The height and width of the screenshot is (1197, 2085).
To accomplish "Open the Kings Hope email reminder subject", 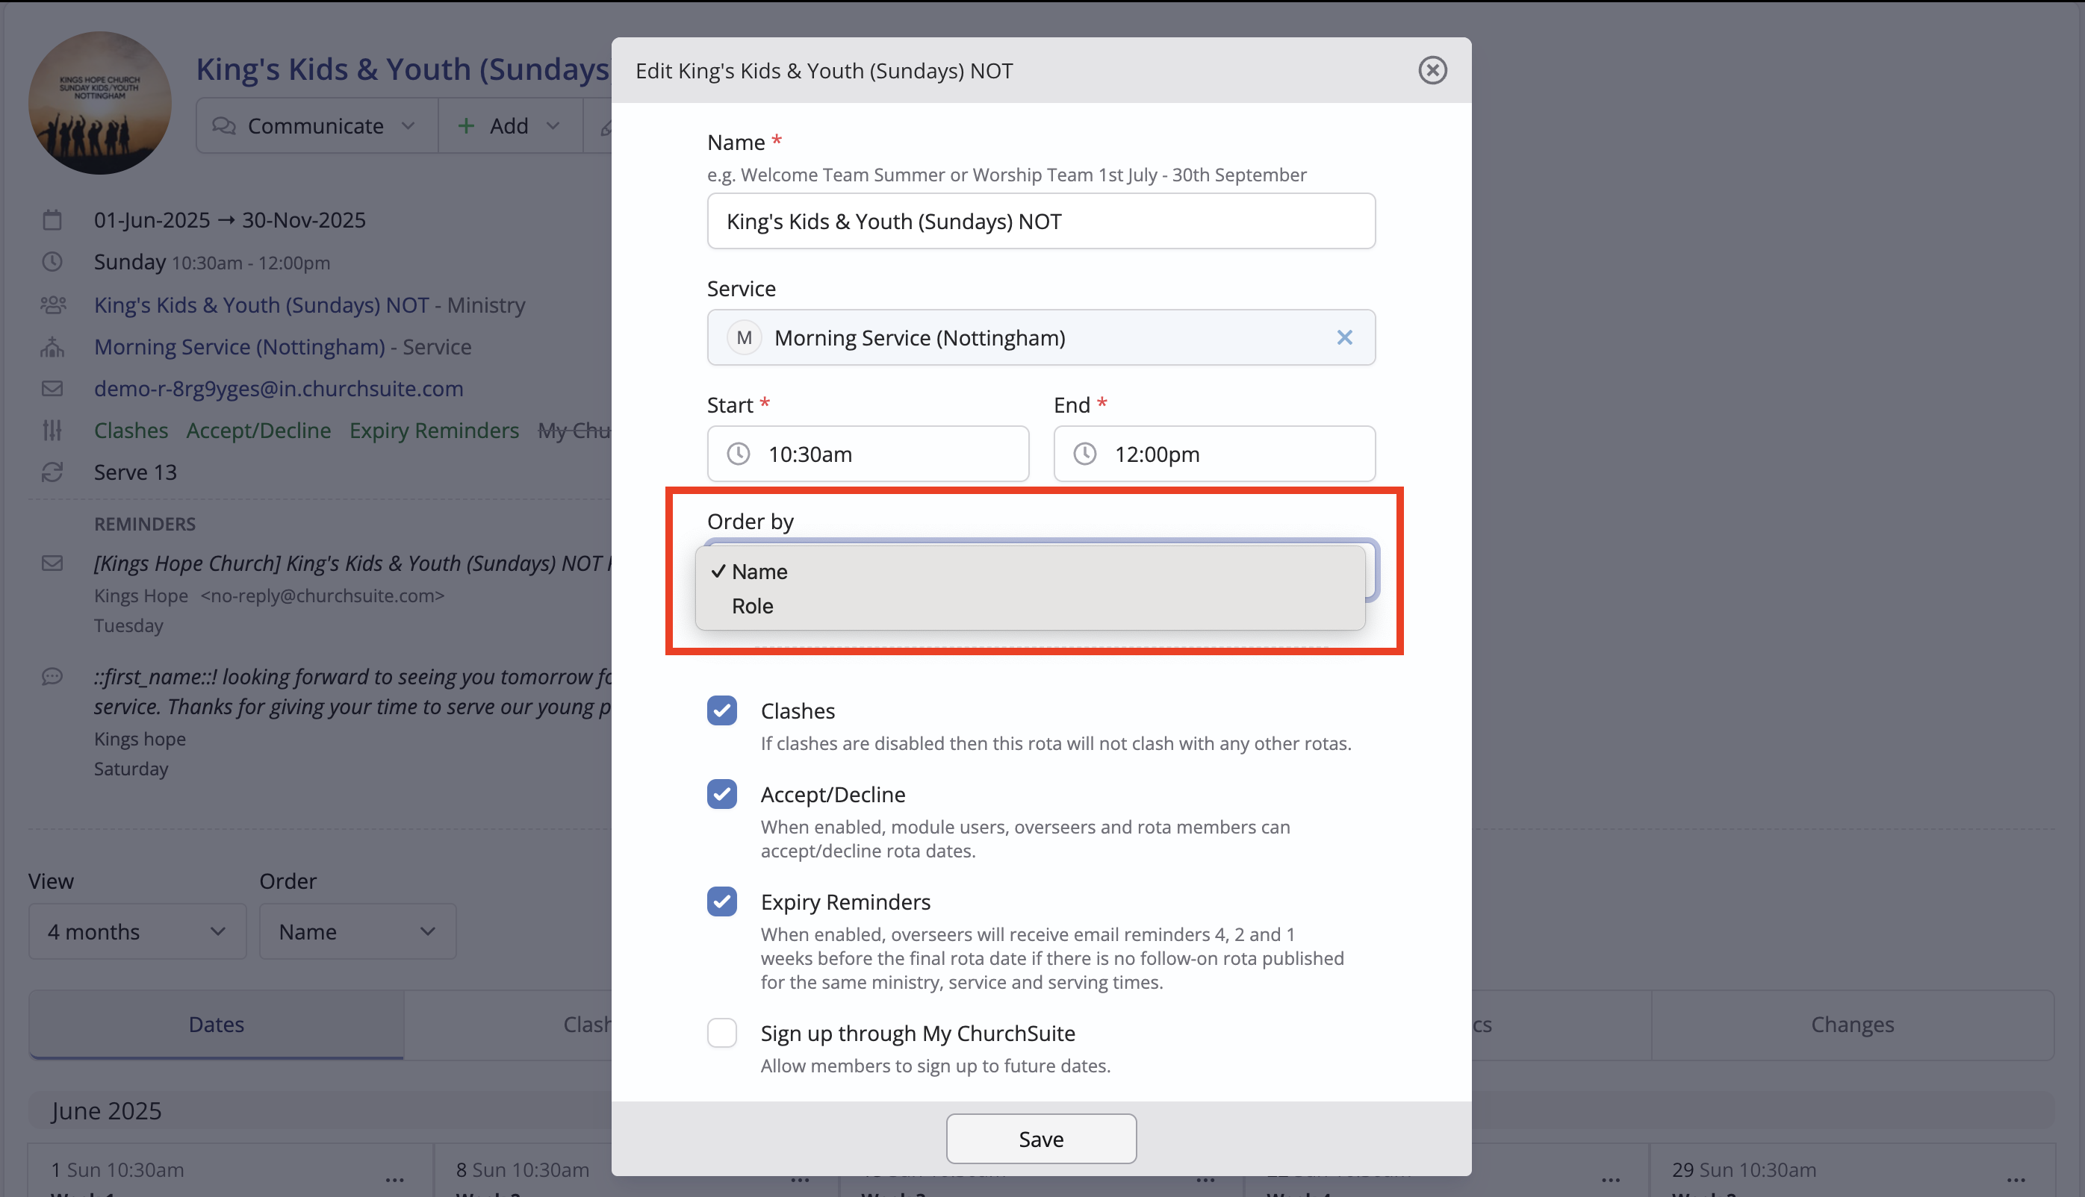I will 352,563.
